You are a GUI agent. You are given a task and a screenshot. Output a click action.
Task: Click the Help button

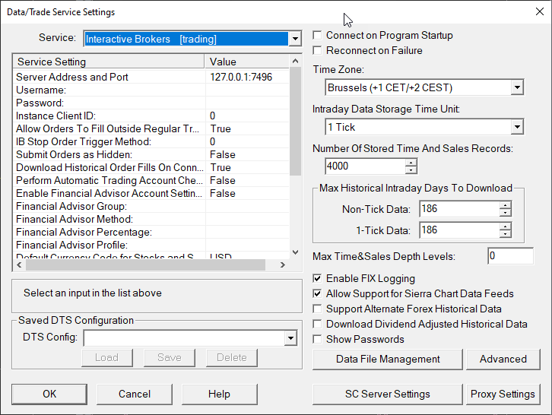219,394
